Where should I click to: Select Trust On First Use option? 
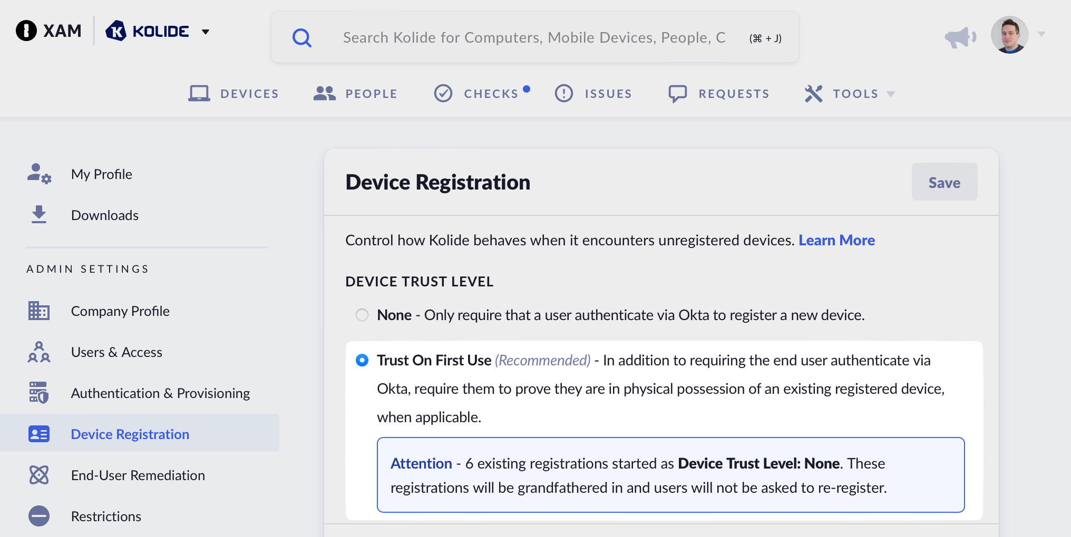pos(362,360)
